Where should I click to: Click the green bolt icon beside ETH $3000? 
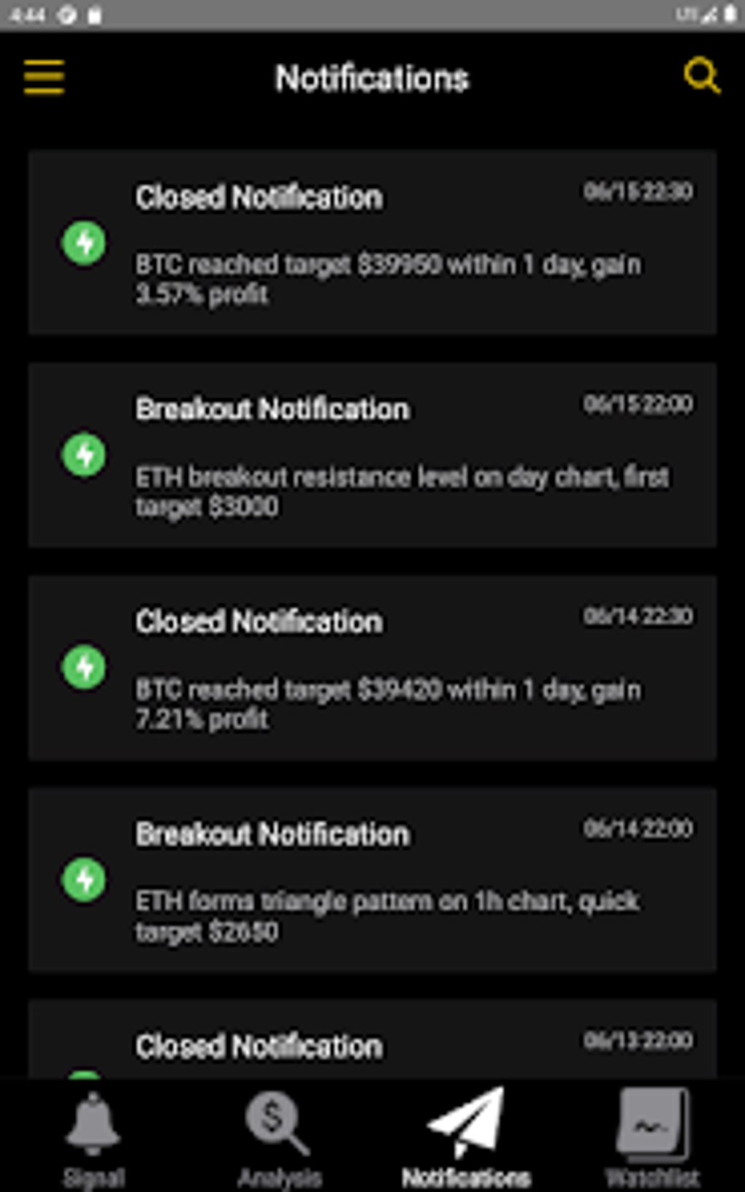pyautogui.click(x=84, y=454)
